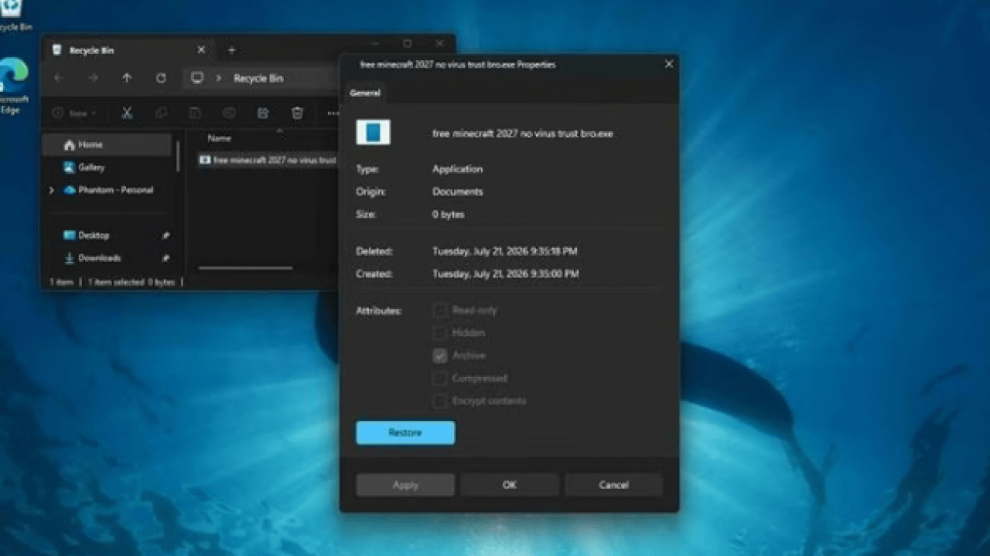Go forward using the Explorer forward arrow
The height and width of the screenshot is (556, 990).
click(x=93, y=78)
